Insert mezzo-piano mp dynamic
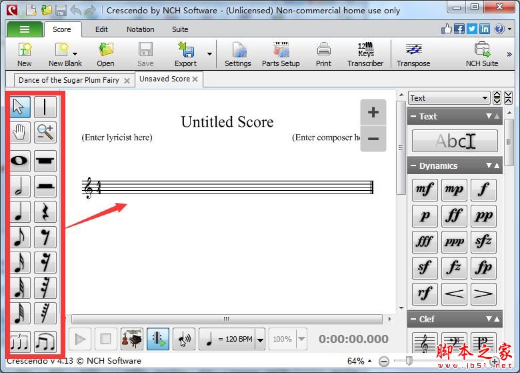Viewport: 520px width, 373px height. pos(454,190)
